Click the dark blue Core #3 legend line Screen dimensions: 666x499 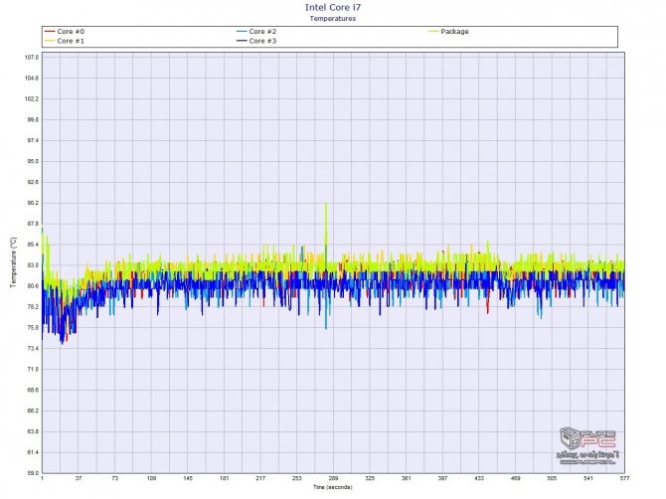tap(242, 41)
